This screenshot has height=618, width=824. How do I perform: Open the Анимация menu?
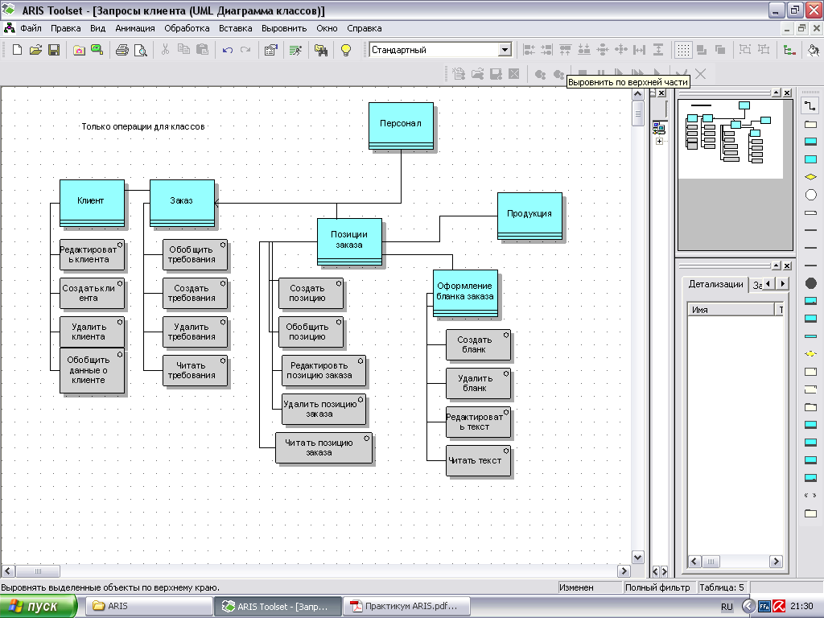pyautogui.click(x=135, y=28)
